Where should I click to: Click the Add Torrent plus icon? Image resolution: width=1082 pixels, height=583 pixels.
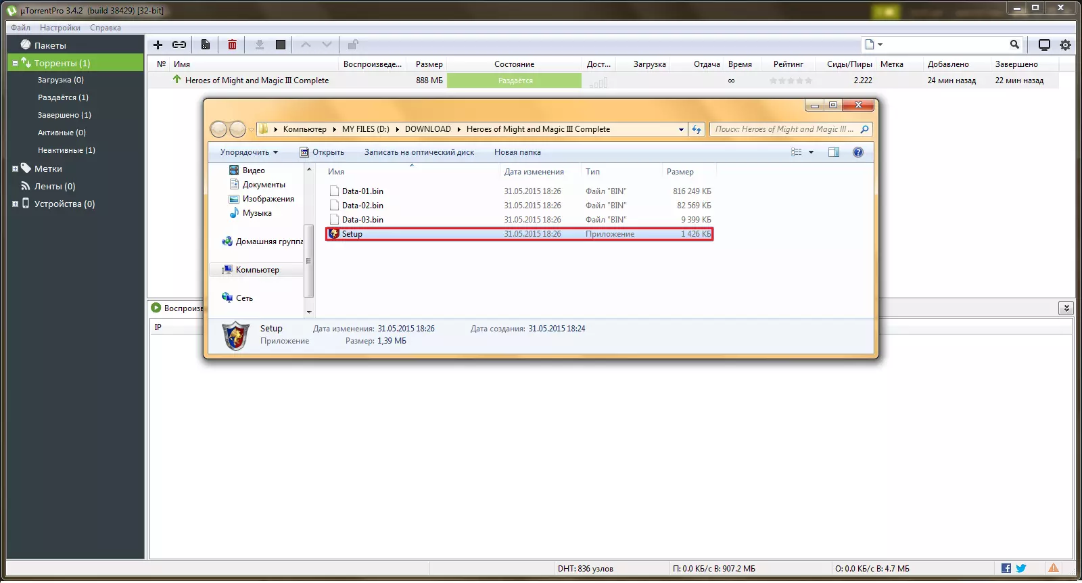point(158,45)
